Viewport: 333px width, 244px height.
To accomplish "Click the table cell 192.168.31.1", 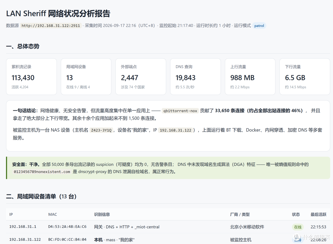I will tap(23, 227).
